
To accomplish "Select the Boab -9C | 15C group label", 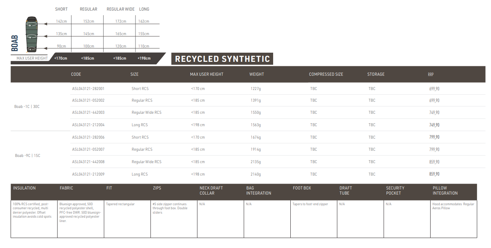I will coord(27,156).
